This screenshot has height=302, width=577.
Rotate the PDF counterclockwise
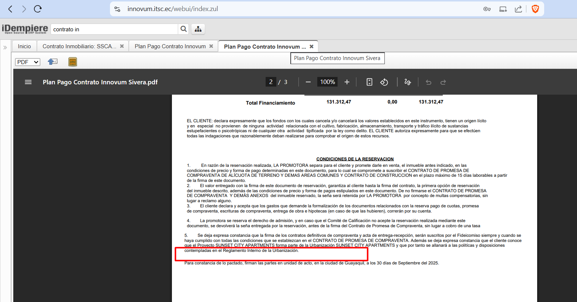(384, 82)
